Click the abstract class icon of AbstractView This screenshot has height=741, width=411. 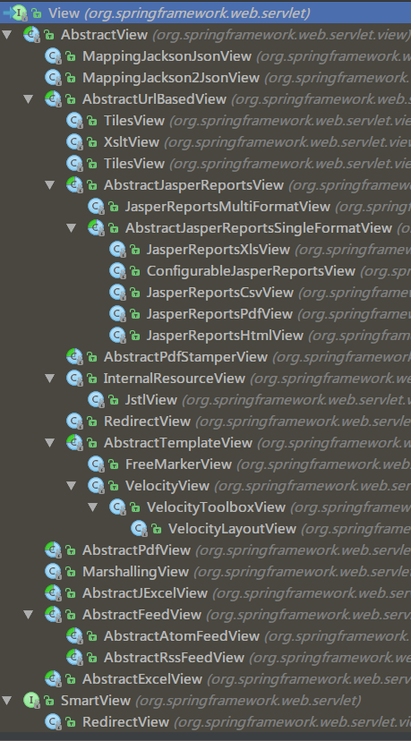pos(31,35)
